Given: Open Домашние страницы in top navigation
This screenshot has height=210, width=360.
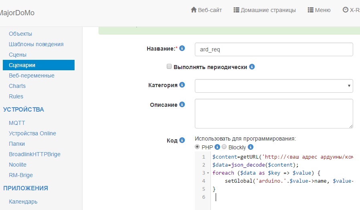Looking at the screenshot, I should click(265, 10).
